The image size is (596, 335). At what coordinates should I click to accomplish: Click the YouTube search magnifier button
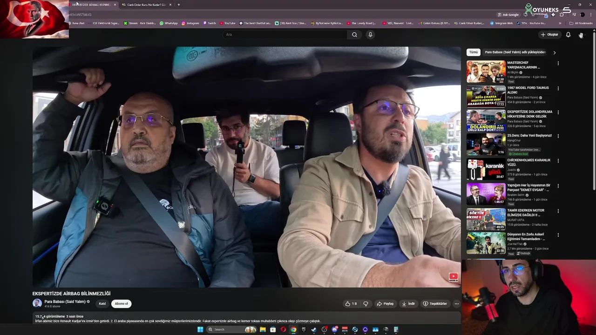354,34
